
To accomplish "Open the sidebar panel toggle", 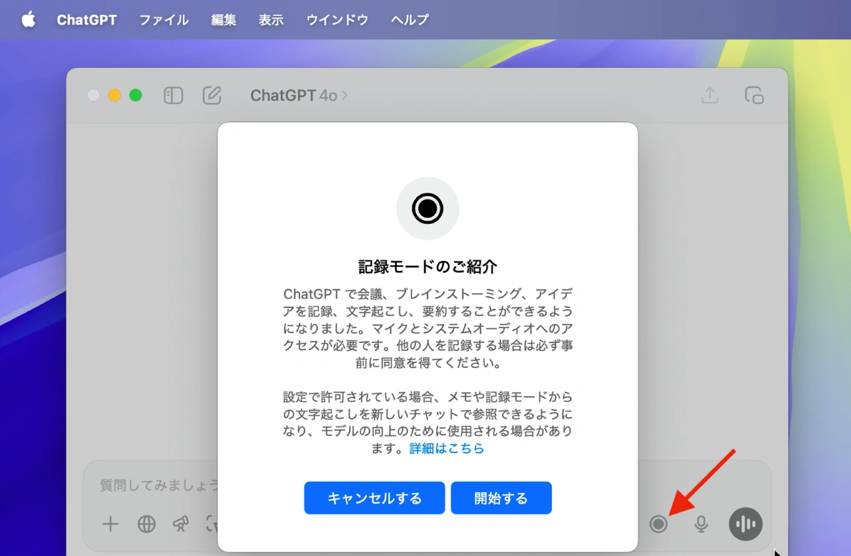I will [x=173, y=95].
